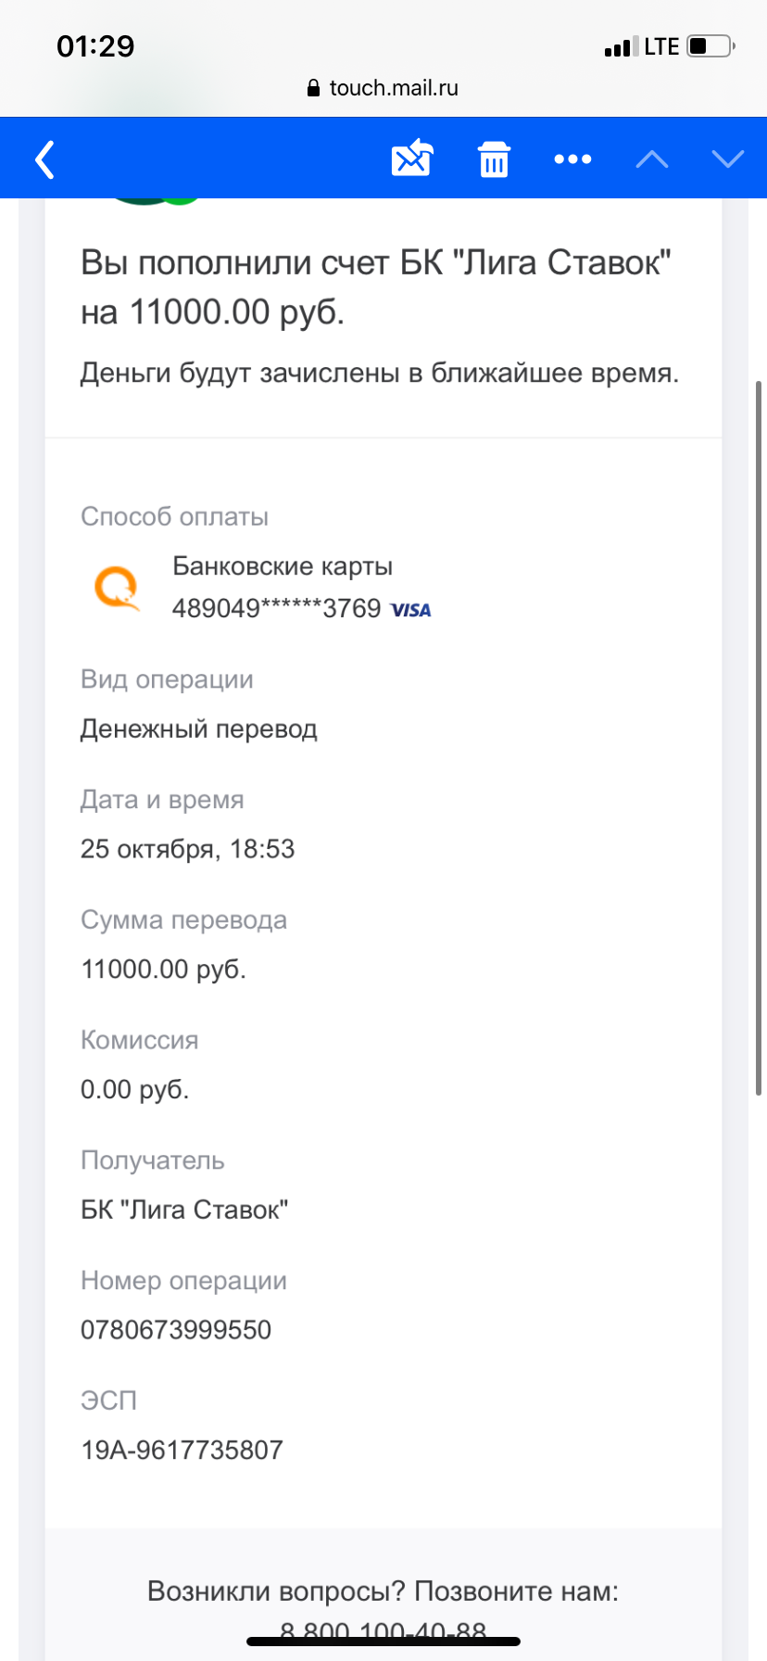Tap the cellular signal bars icon

(621, 47)
